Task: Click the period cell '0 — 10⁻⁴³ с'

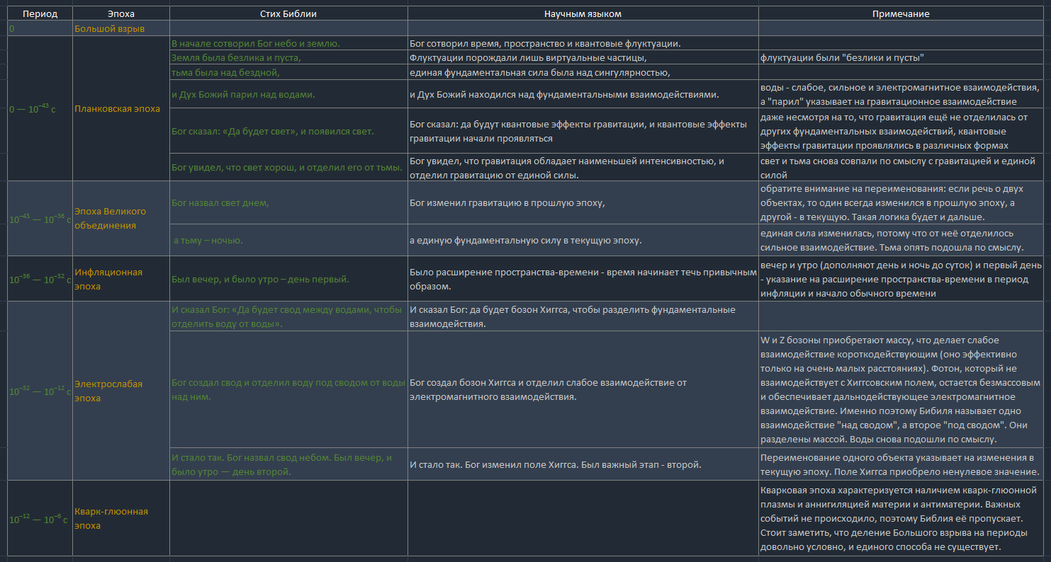Action: [40, 108]
